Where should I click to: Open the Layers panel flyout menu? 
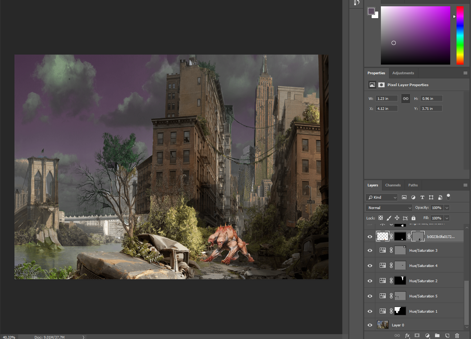[x=465, y=185]
